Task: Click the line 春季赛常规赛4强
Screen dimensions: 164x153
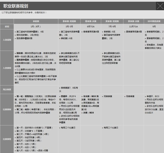Action: click(x=90, y=32)
